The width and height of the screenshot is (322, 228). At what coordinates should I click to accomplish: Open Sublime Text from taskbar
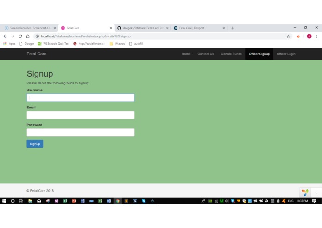click(126, 201)
